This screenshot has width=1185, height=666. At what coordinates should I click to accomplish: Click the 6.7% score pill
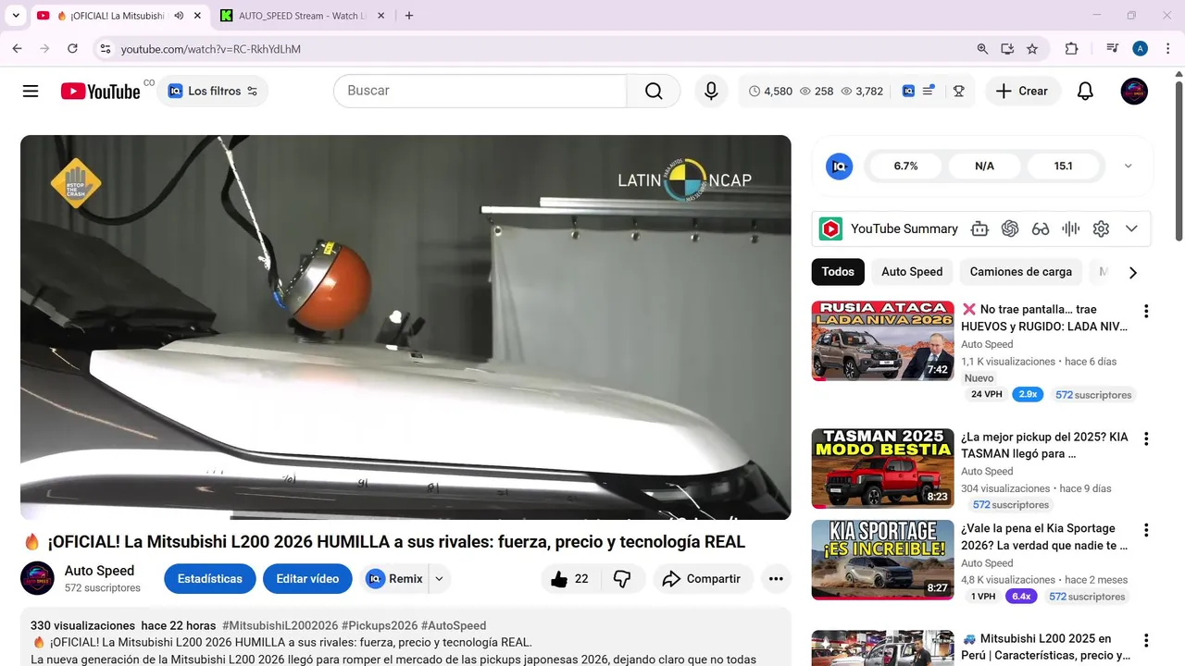tap(905, 166)
